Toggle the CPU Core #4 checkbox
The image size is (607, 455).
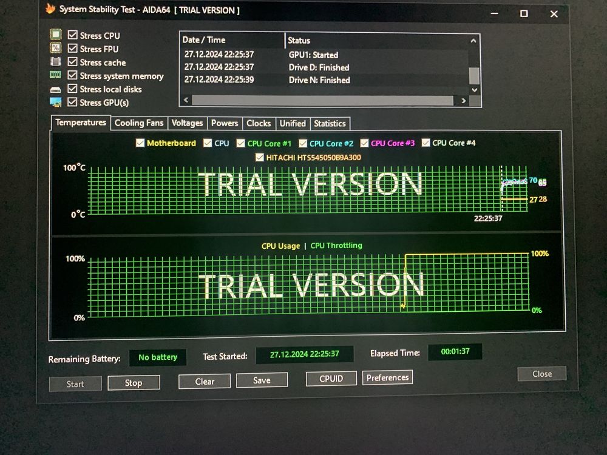pos(426,143)
